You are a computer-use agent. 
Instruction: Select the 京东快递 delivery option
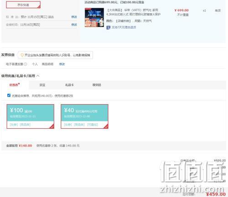[x=23, y=5]
